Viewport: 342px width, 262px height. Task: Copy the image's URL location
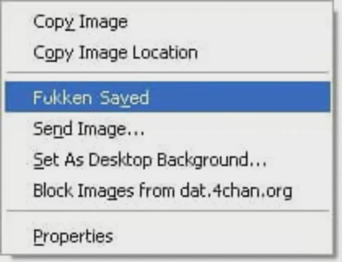(x=168, y=52)
